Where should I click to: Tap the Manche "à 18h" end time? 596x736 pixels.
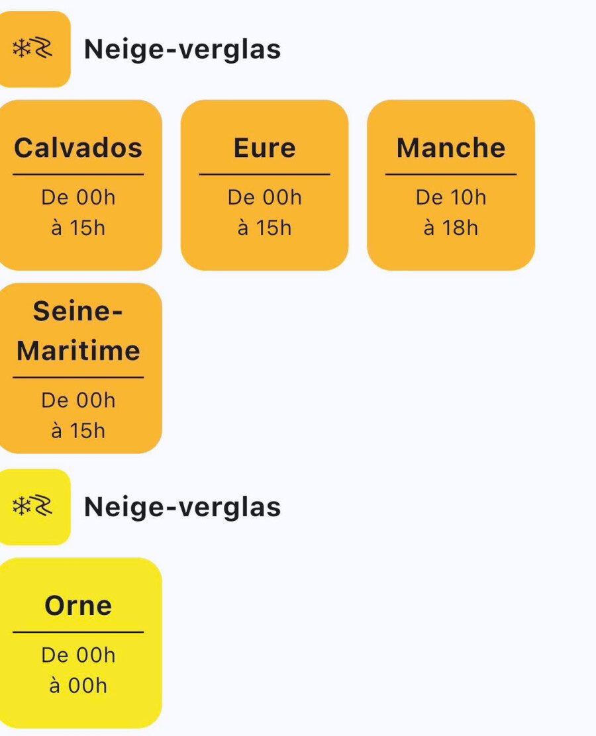pos(451,228)
